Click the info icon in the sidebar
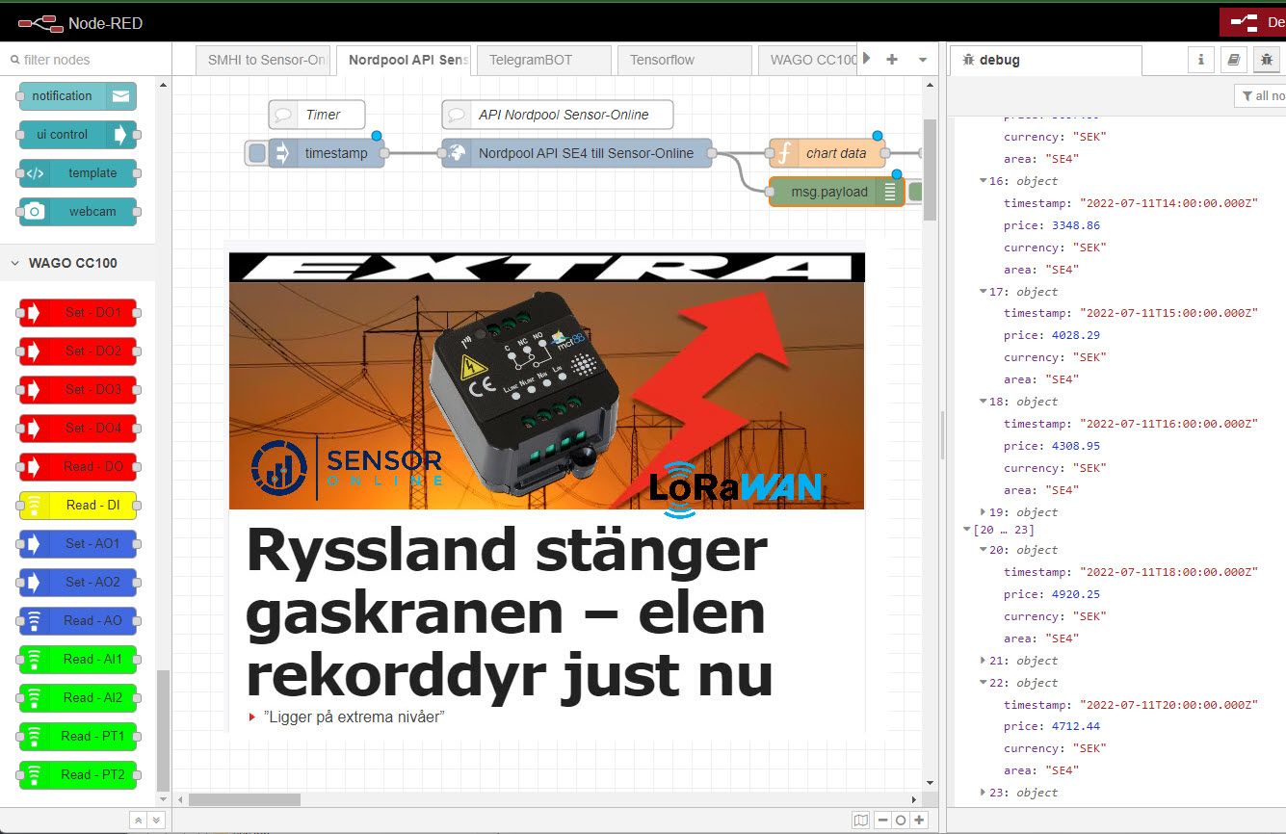 (x=1200, y=60)
